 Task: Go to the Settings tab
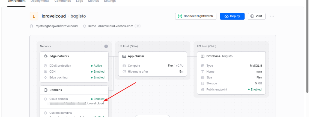point(110,1)
